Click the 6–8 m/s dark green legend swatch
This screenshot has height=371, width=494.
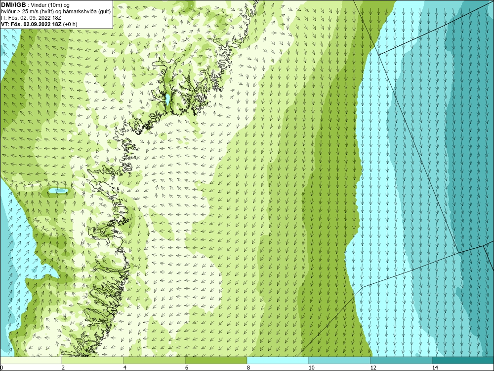(216, 360)
